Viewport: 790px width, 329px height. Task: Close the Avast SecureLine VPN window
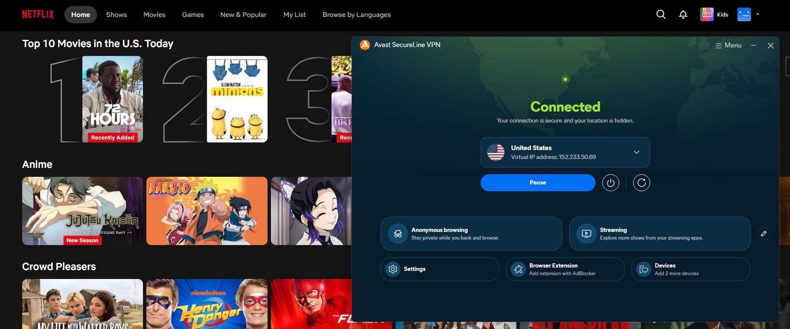pyautogui.click(x=771, y=45)
